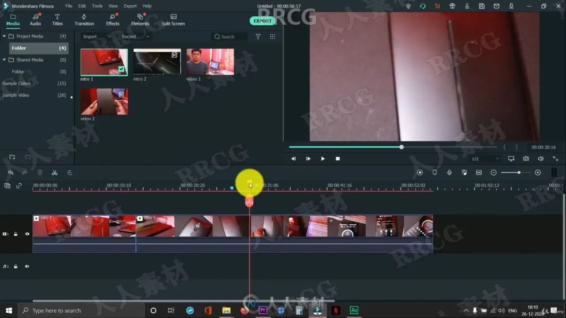
Task: Click the render preview icon
Action: [x=420, y=173]
